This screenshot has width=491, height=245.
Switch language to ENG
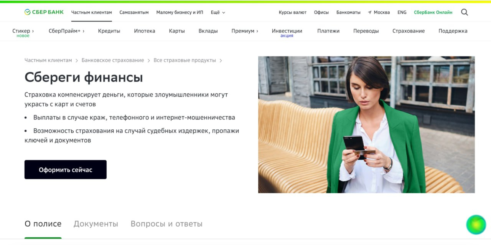click(x=402, y=12)
